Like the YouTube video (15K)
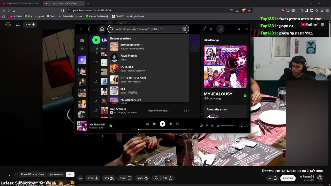331x186 pixels. [168, 178]
